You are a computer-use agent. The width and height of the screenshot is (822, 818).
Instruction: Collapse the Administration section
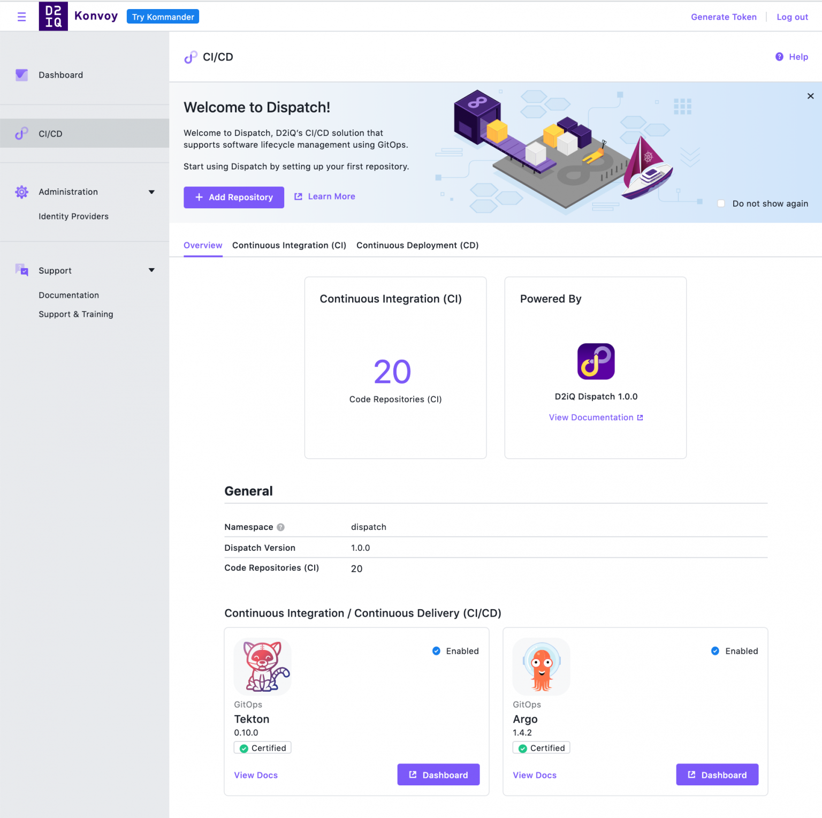click(x=152, y=192)
